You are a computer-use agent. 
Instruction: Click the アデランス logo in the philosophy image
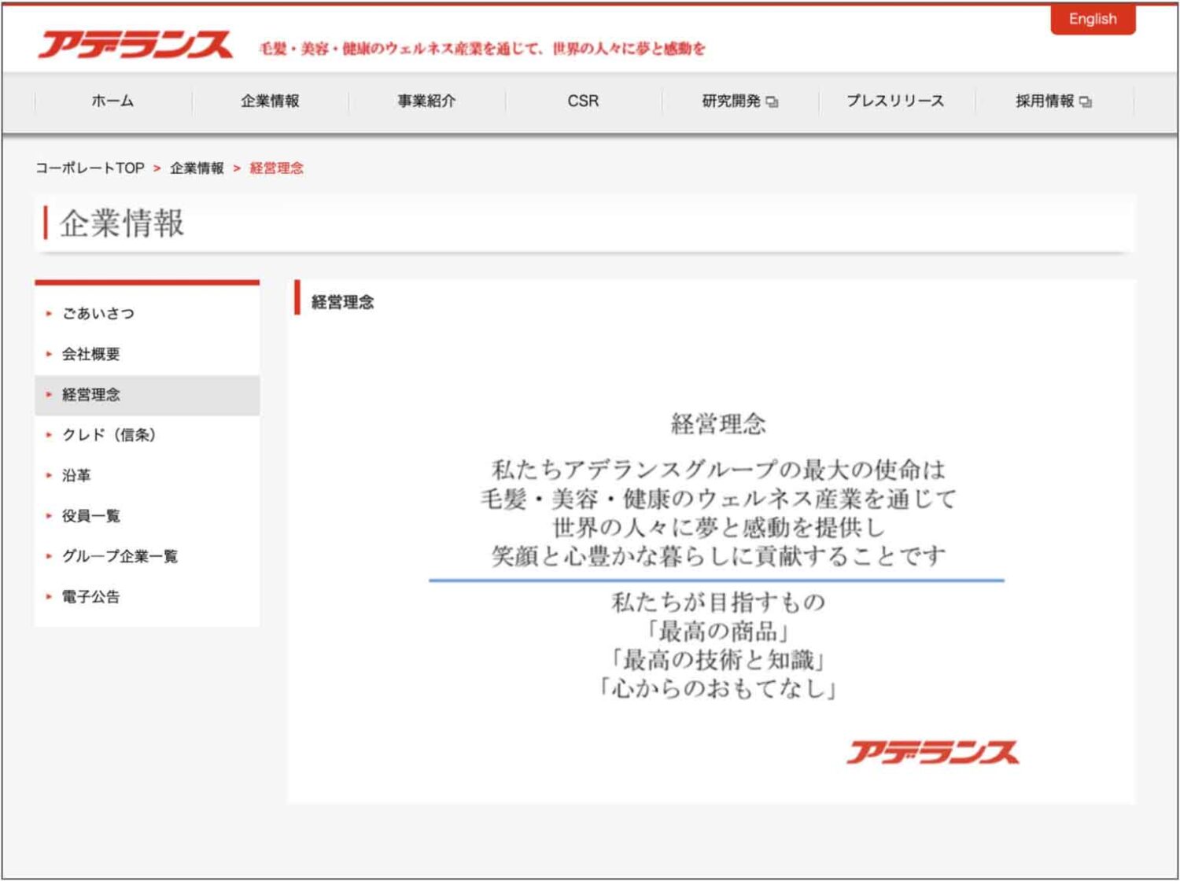[933, 753]
